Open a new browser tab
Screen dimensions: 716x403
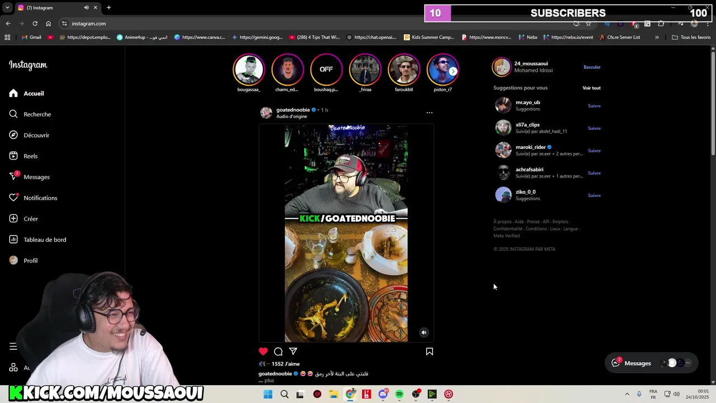click(x=109, y=8)
